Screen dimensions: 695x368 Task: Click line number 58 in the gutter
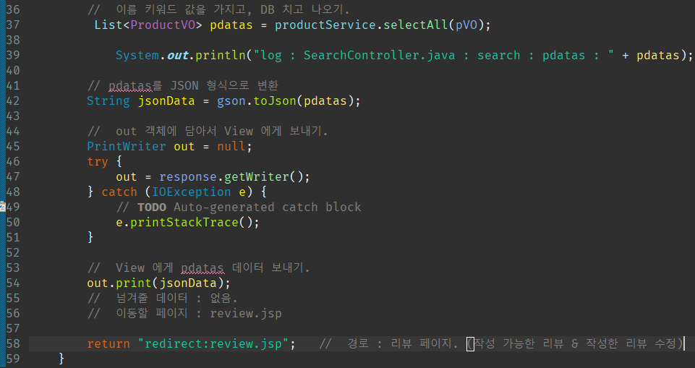[x=13, y=343]
